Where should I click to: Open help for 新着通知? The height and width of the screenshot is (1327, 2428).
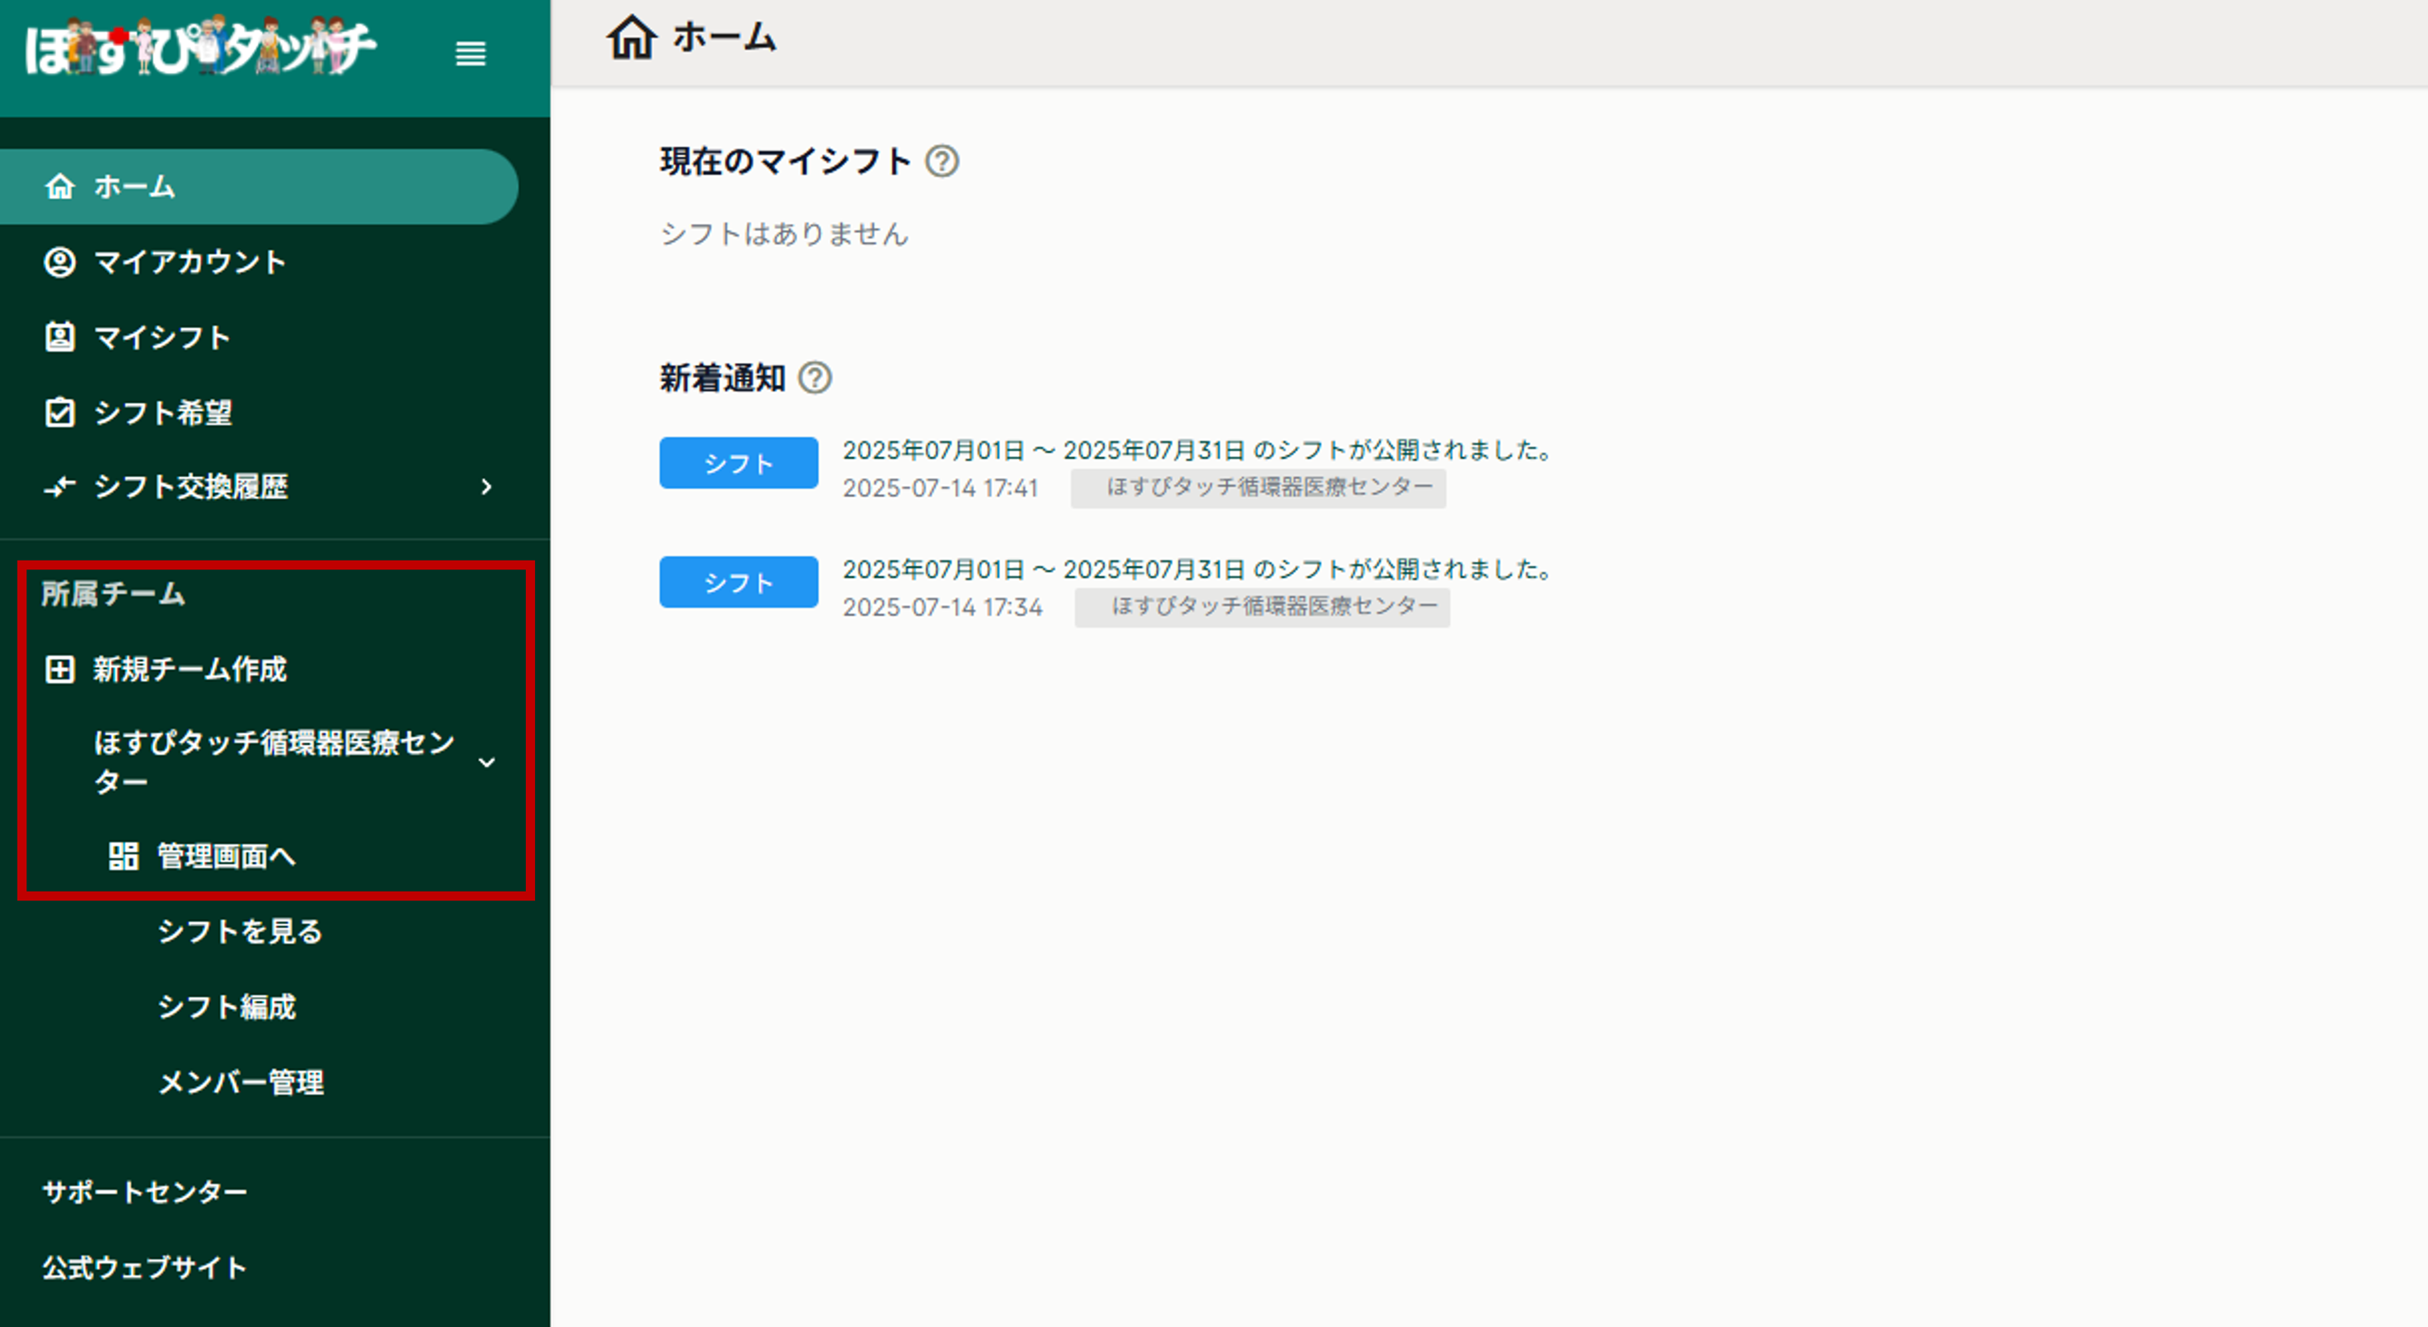tap(816, 379)
